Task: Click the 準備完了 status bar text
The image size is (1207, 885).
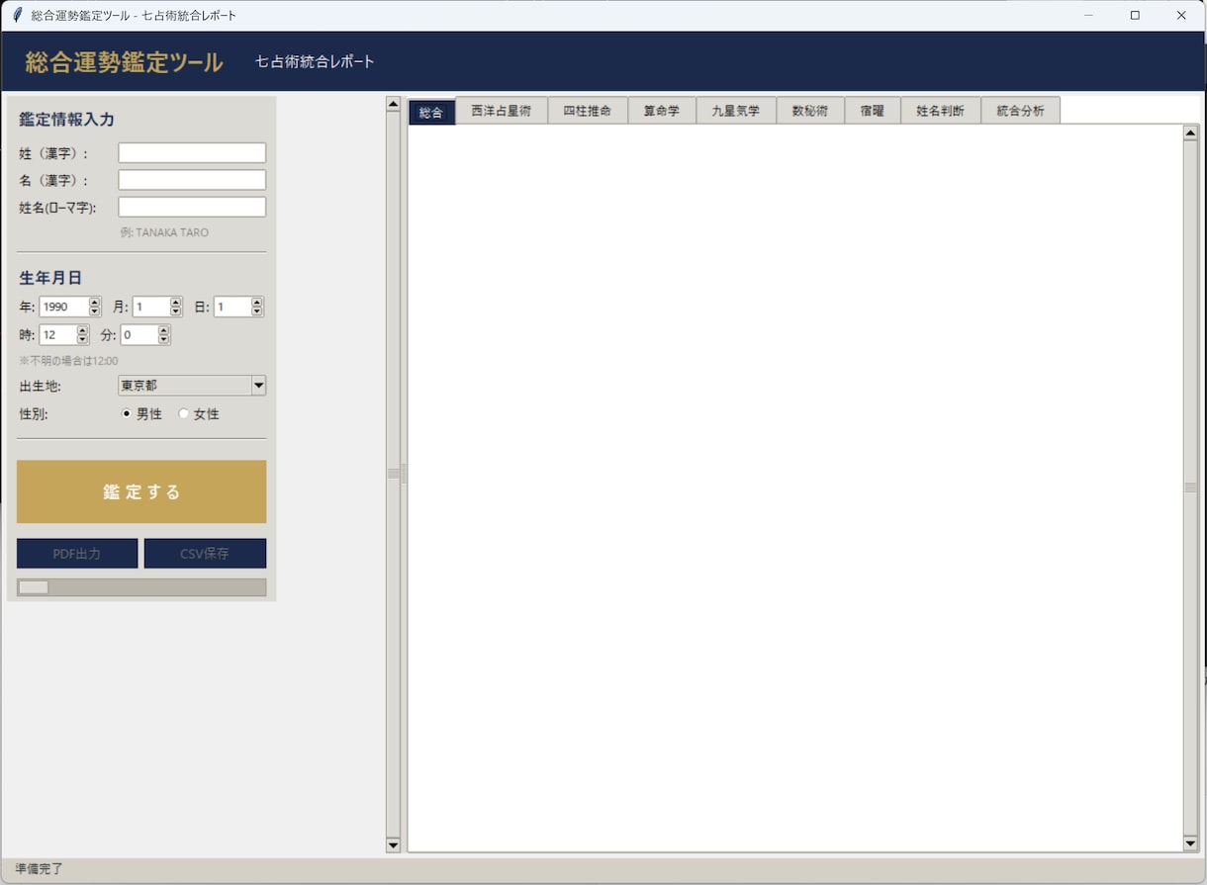Action: tap(39, 869)
